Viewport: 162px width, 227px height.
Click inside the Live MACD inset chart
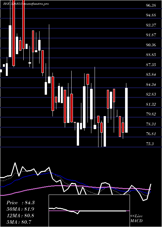click(x=89, y=211)
